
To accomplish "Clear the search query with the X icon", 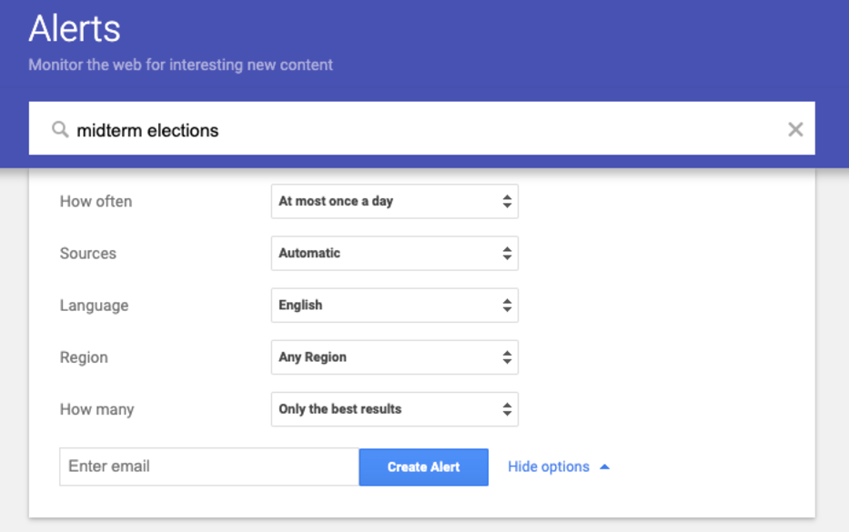I will tap(795, 129).
